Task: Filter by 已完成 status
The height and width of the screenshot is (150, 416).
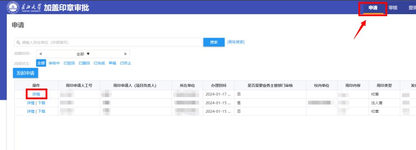Action: 99,63
